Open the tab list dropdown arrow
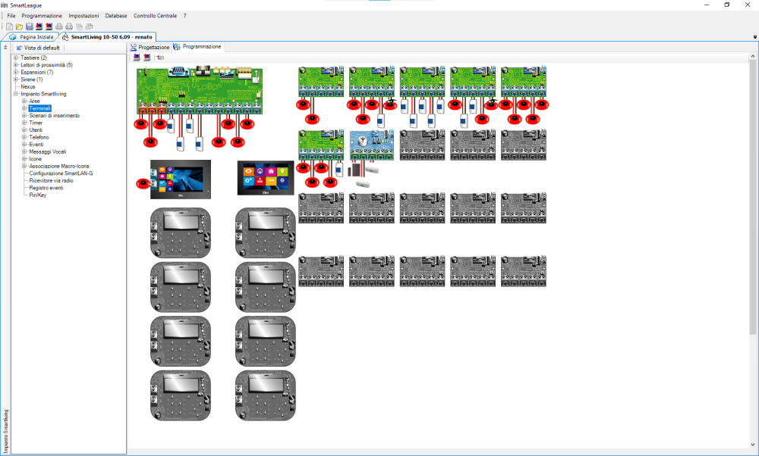759x456 pixels. click(x=754, y=37)
